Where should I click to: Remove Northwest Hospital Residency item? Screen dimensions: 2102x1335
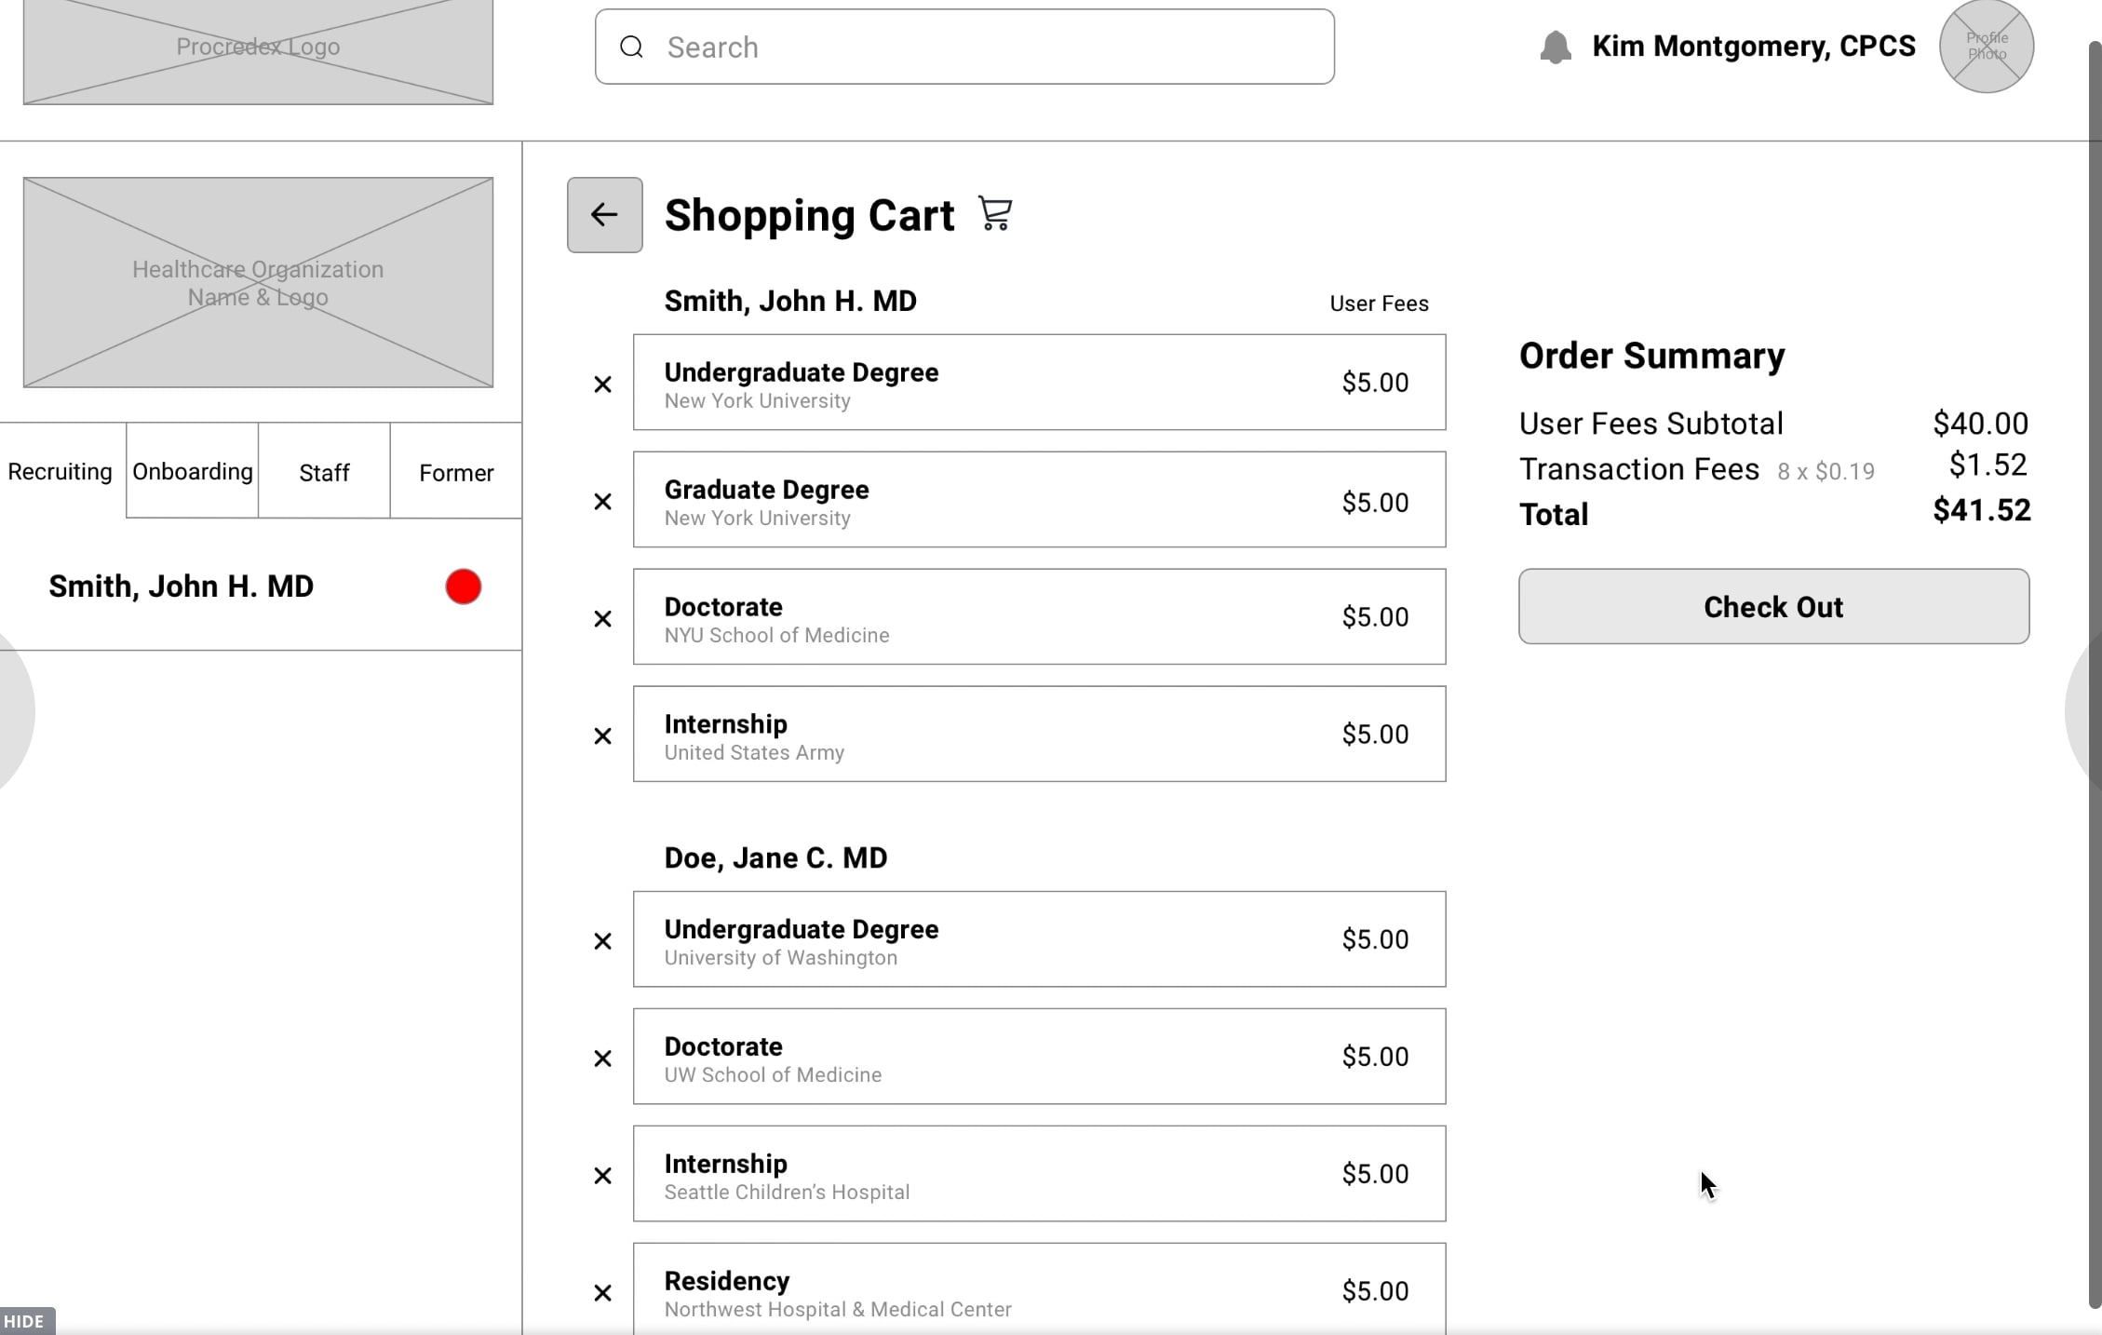[x=602, y=1293]
